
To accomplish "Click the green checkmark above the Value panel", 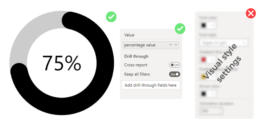I will point(180,28).
